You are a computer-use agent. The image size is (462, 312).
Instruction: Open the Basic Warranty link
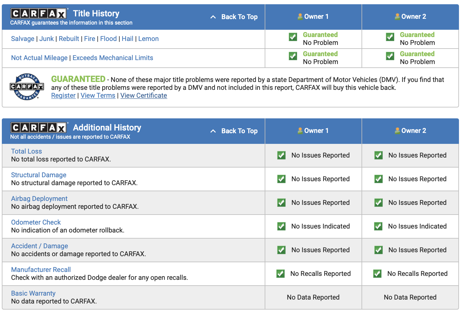(33, 293)
